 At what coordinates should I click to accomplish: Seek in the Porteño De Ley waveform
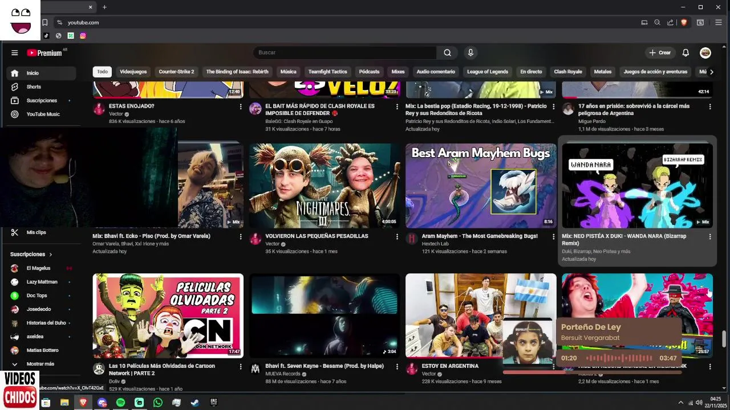point(620,358)
